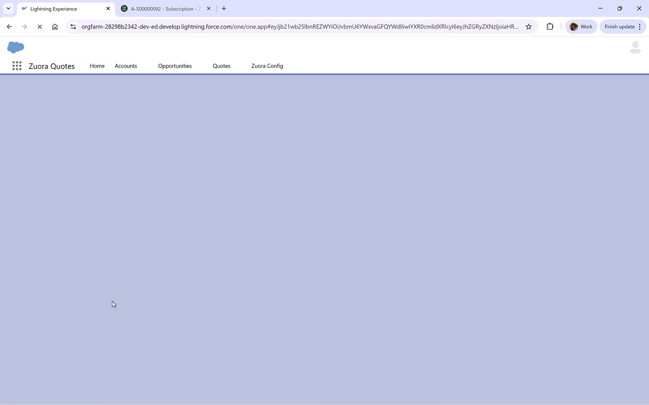
Task: Open the Opportunities navigation item
Action: 175,66
